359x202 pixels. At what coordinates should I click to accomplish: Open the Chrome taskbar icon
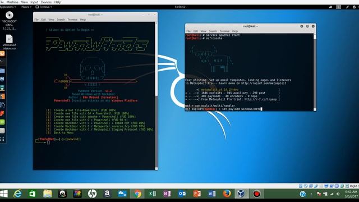[x=137, y=194]
